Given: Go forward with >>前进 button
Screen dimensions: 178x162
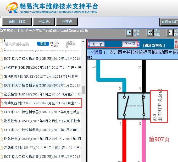Looking at the screenshot, I should point(67,21).
